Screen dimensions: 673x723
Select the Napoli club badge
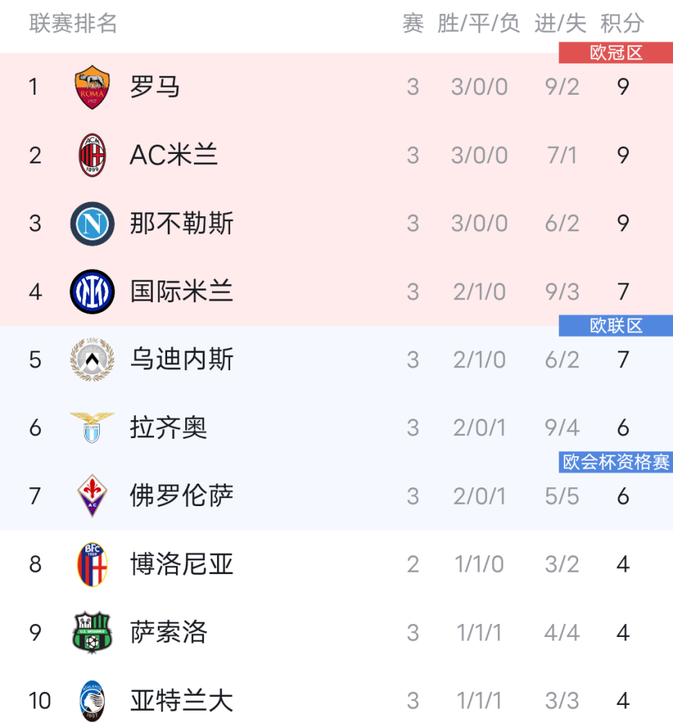coord(93,223)
